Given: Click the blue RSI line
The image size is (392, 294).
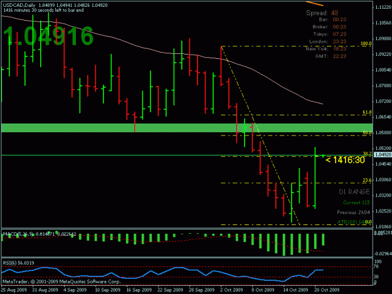Looking at the screenshot, I should click(162, 273).
